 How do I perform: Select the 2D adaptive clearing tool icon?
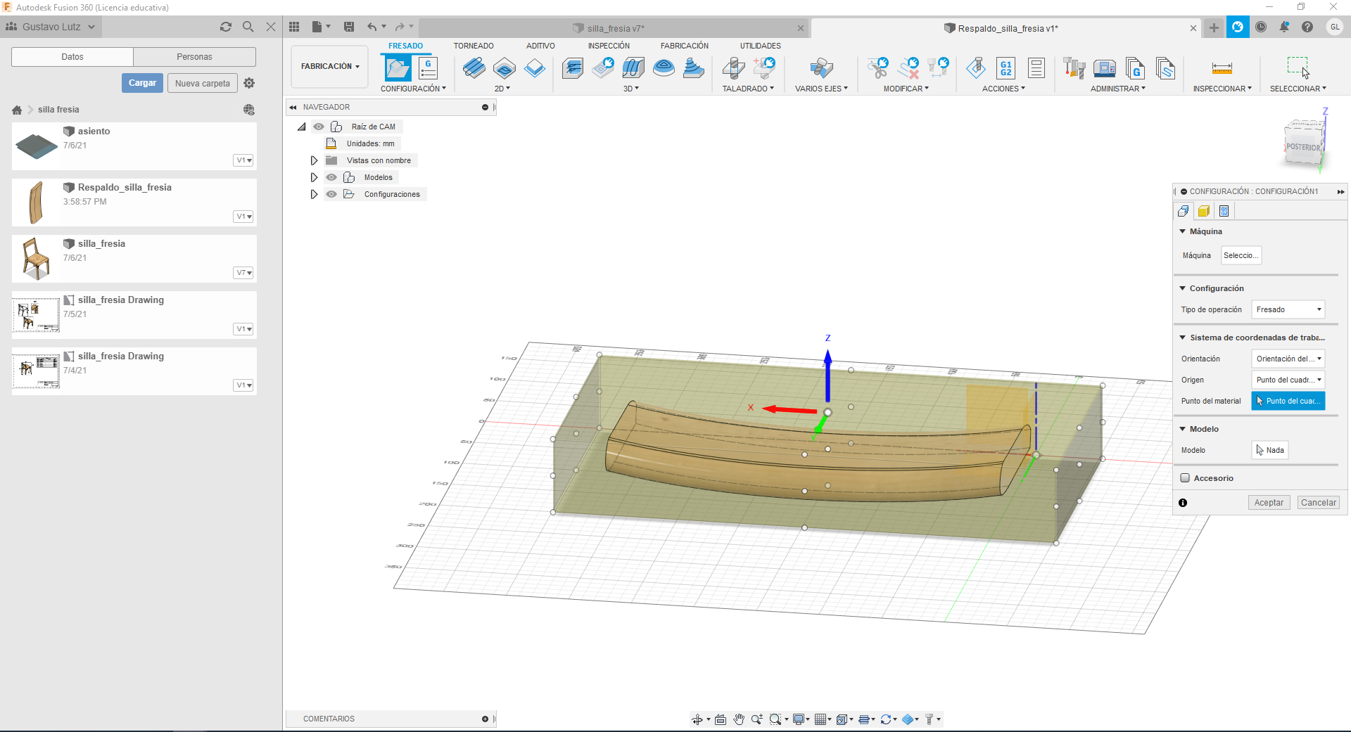[474, 68]
